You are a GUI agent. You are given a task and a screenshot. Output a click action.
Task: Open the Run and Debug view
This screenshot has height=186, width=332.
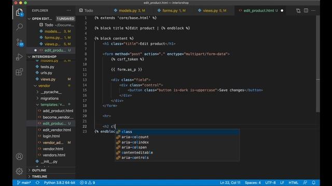[19, 57]
